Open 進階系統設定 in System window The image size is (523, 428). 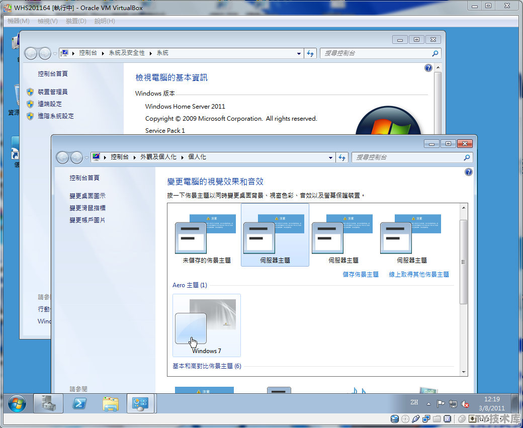56,116
